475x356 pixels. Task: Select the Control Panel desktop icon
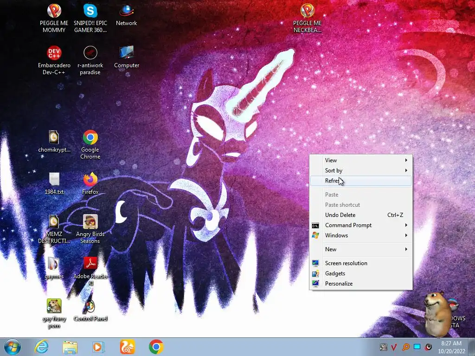coord(90,310)
